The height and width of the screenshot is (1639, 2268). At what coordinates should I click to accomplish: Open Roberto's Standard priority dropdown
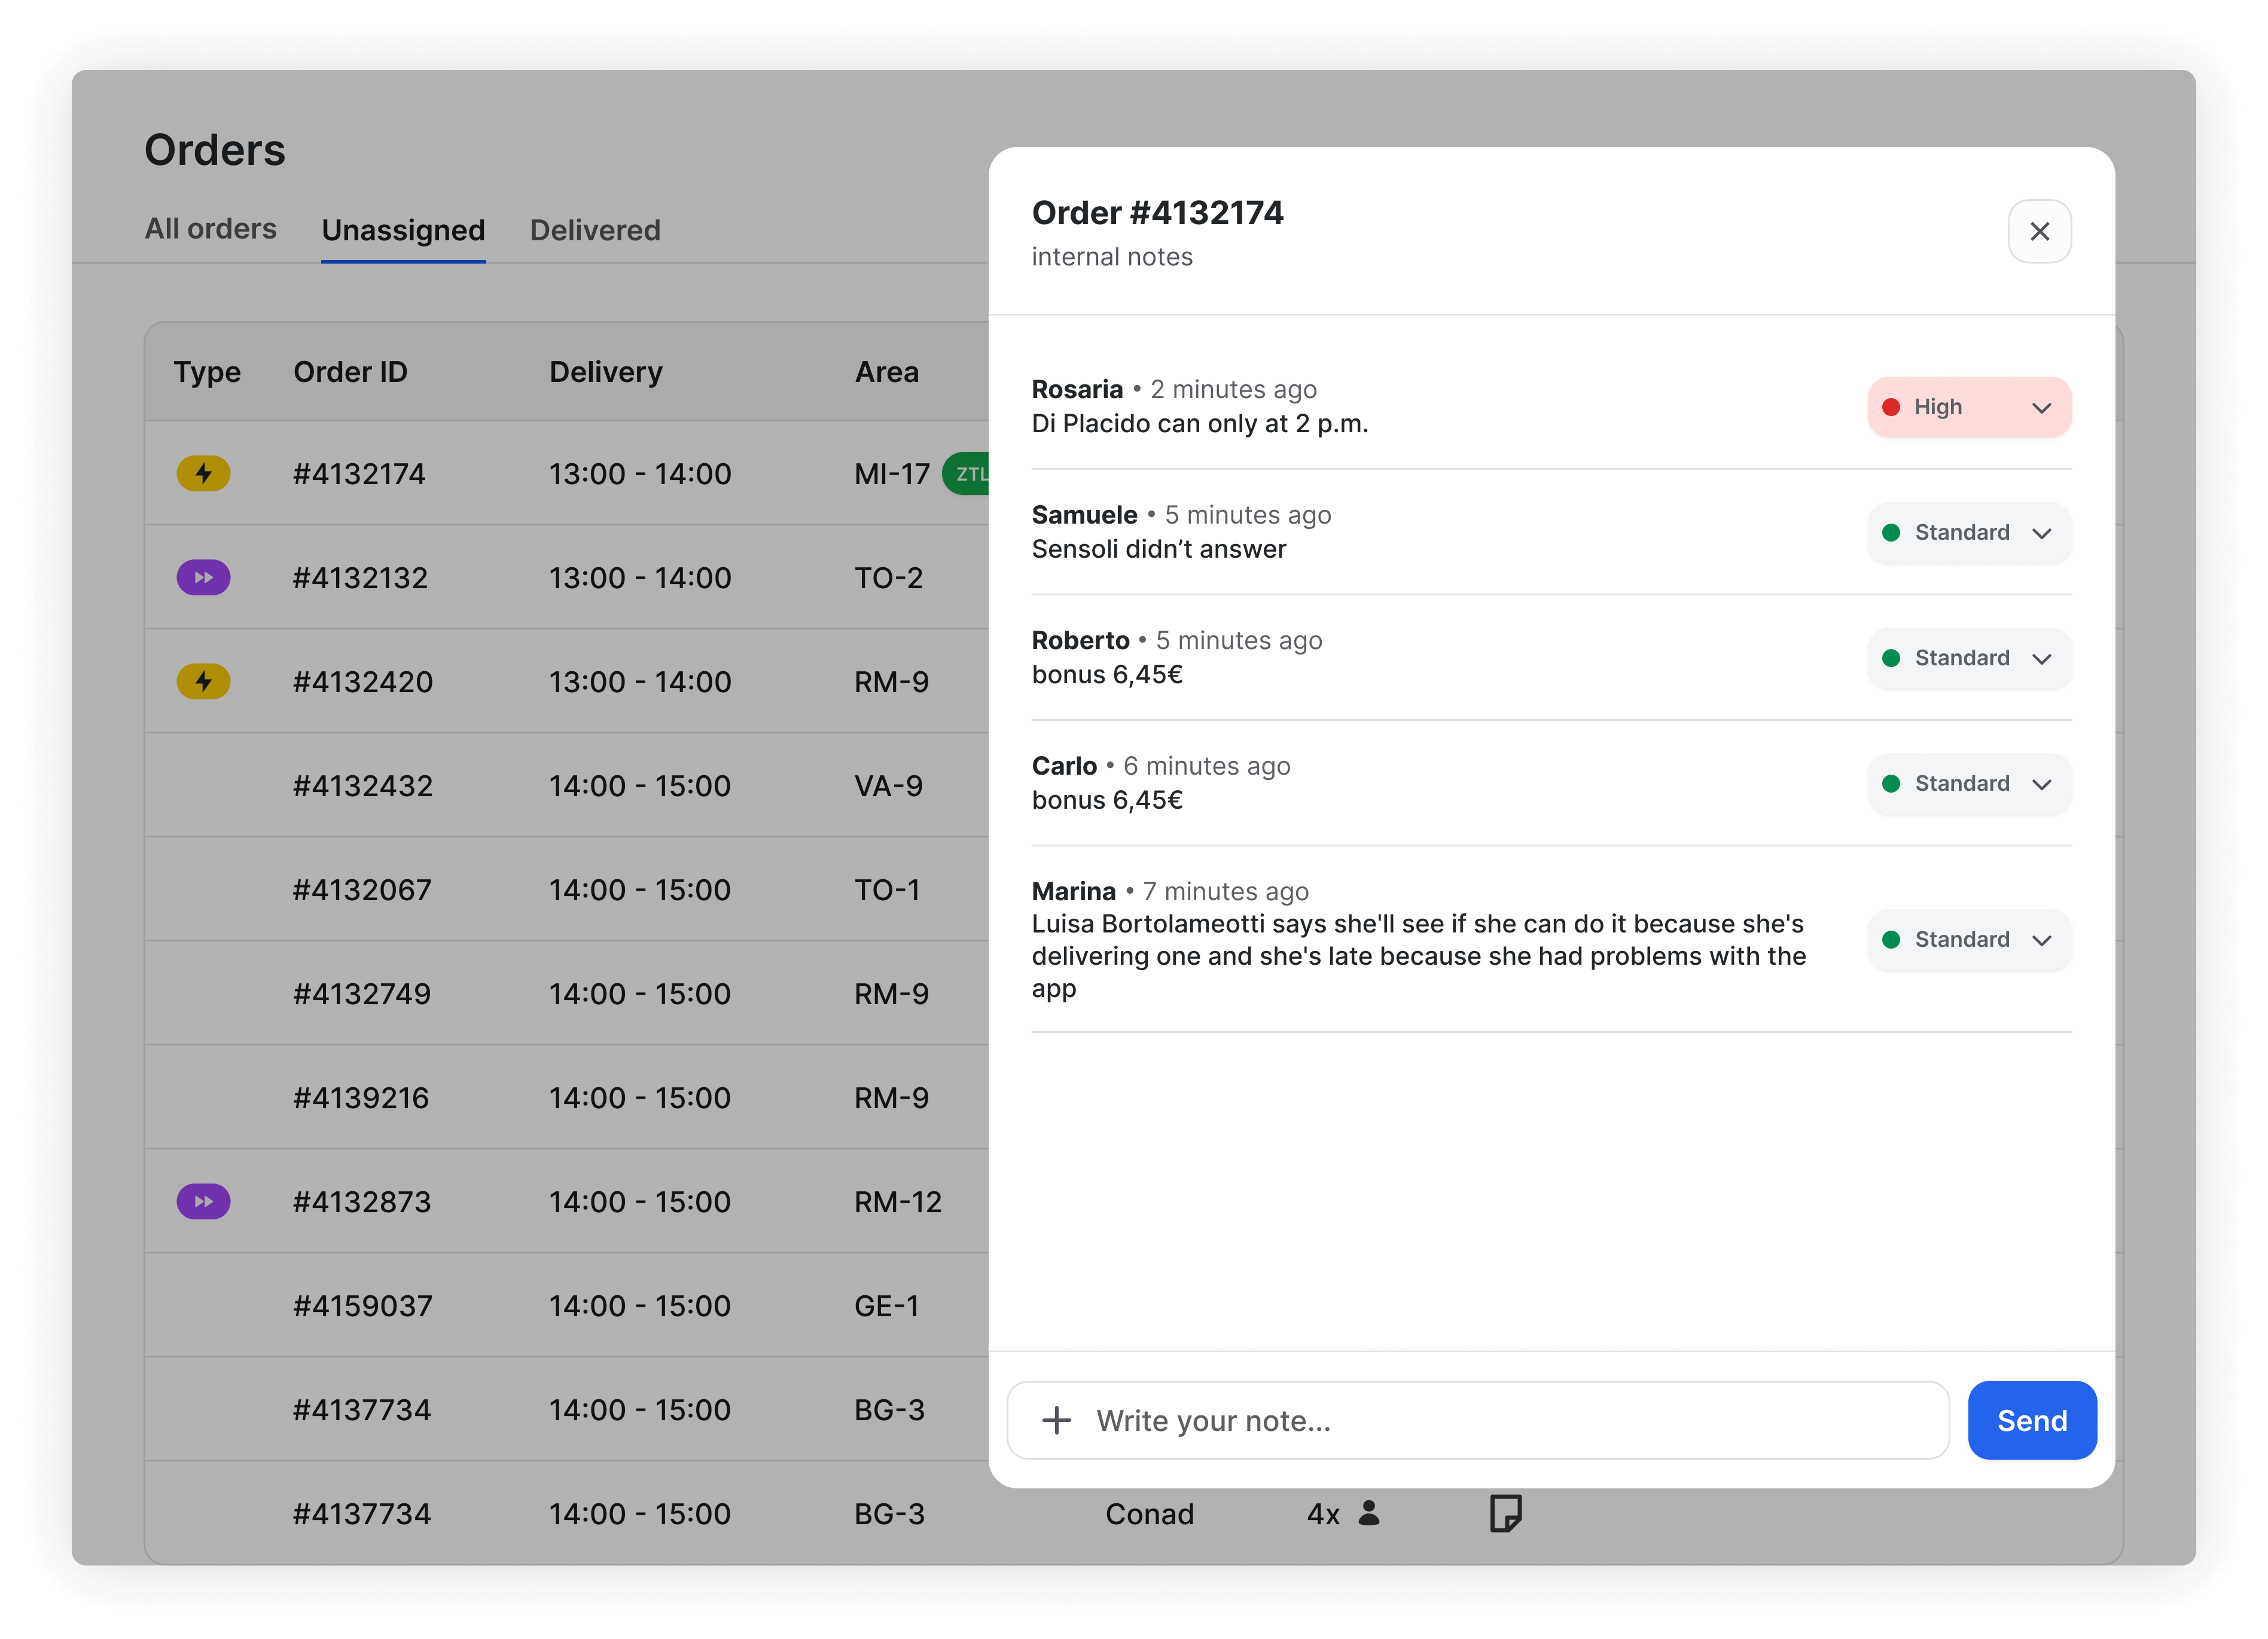1968,658
